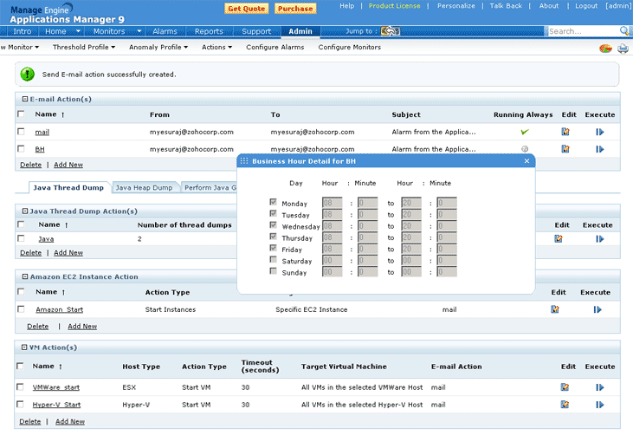Tick the Hyper-V_Start row checkbox
Screen dimensions: 633x435
click(x=21, y=405)
